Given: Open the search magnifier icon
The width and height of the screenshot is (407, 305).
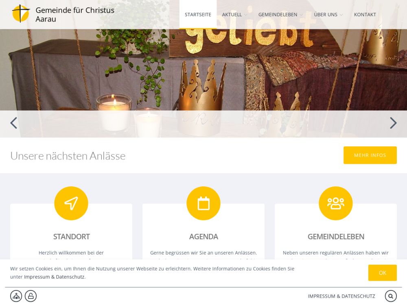Looking at the screenshot, I should 391,296.
